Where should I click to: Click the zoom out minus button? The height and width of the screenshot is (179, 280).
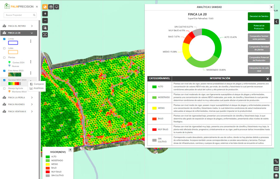[x=45, y=20]
